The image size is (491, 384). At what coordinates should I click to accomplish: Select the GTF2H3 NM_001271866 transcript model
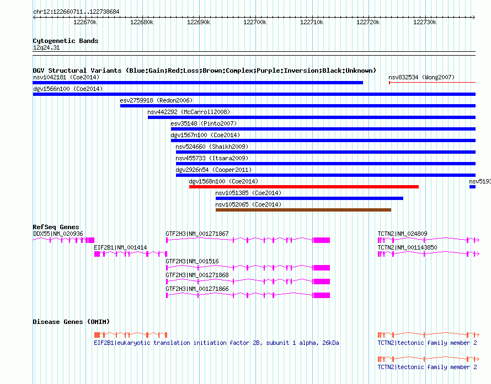pyautogui.click(x=248, y=295)
